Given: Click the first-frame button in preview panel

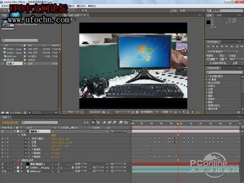Looking at the screenshot, I should 208,46.
